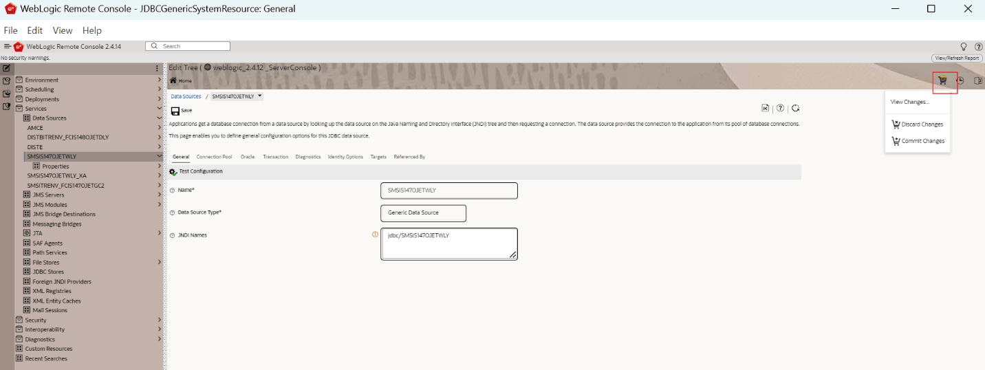Open the File menu

[10, 30]
